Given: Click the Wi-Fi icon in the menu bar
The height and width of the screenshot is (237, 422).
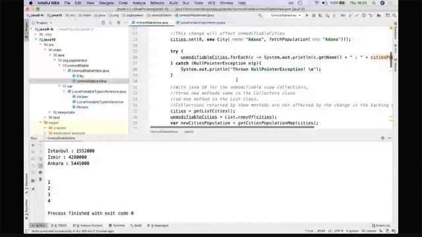Looking at the screenshot, I should [x=316, y=3].
